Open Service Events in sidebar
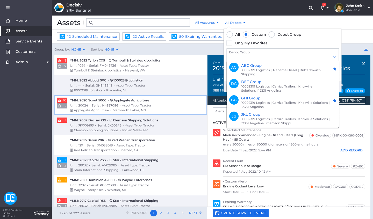The width and height of the screenshot is (373, 219). pos(26,41)
